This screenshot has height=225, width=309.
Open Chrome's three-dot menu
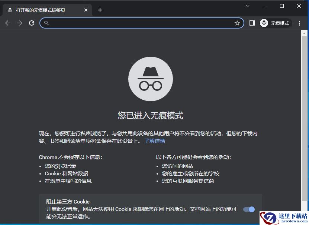[300, 23]
